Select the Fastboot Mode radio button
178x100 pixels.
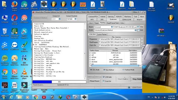point(123,70)
